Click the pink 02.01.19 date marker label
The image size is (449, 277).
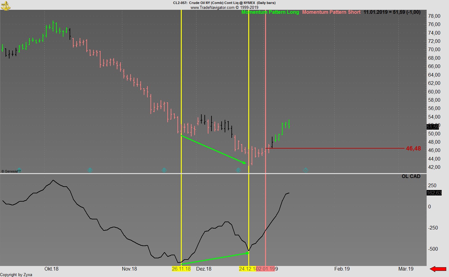coord(266,269)
